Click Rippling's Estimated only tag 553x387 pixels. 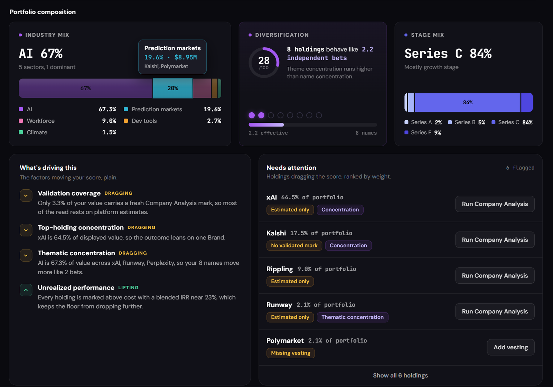click(x=290, y=281)
